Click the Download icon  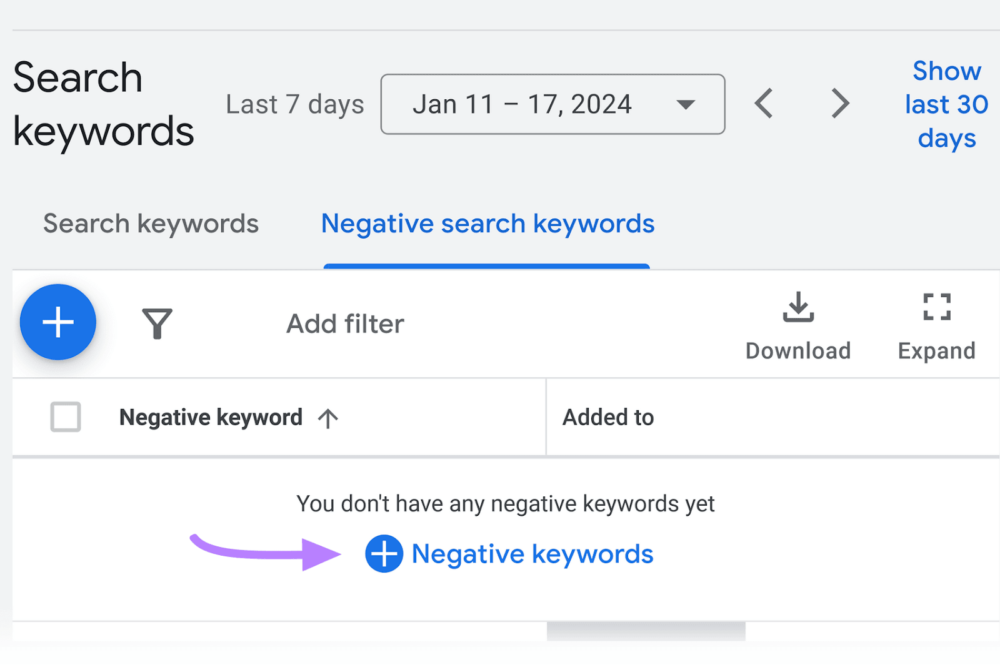point(797,307)
